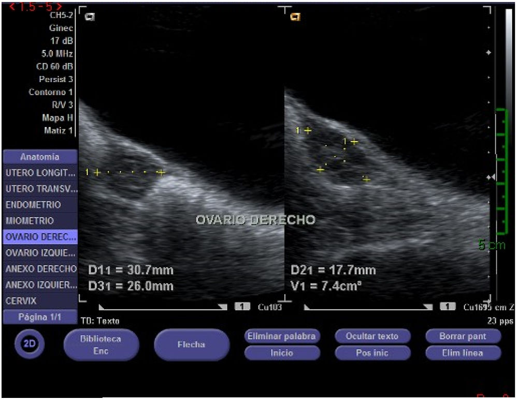Click the focus position arrow marker on depth scale
The width and height of the screenshot is (517, 400).
491,177
